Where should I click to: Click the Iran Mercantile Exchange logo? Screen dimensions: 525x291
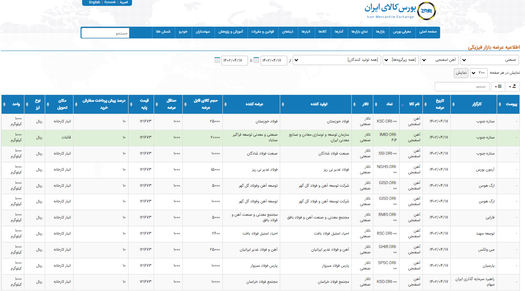pos(400,11)
